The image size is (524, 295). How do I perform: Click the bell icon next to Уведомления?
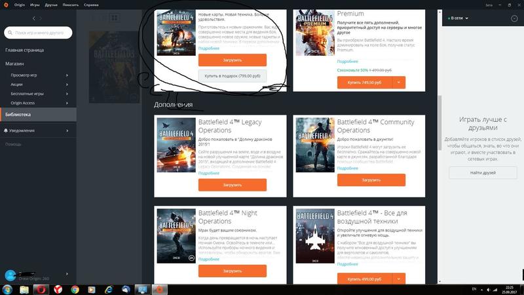click(x=6, y=130)
